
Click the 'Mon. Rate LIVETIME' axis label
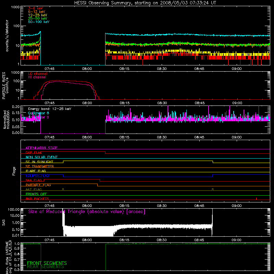click(9, 257)
